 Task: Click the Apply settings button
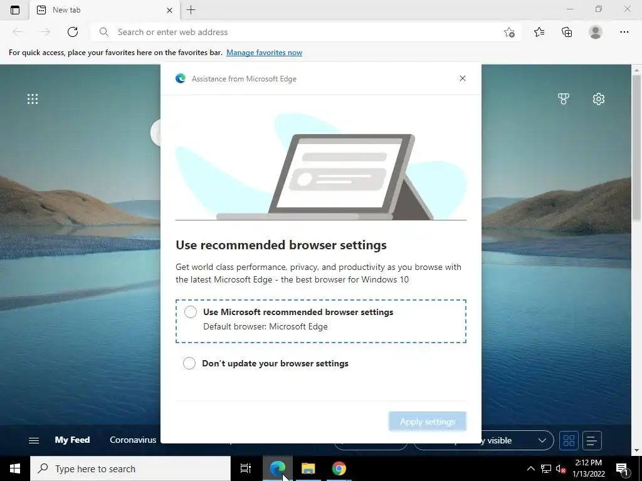(428, 422)
